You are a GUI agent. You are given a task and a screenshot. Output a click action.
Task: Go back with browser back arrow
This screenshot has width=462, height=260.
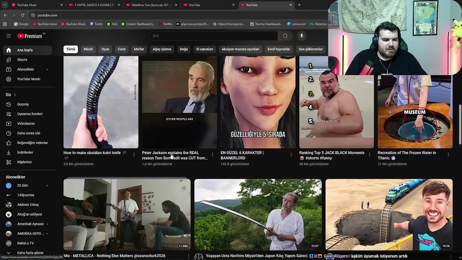[5, 15]
